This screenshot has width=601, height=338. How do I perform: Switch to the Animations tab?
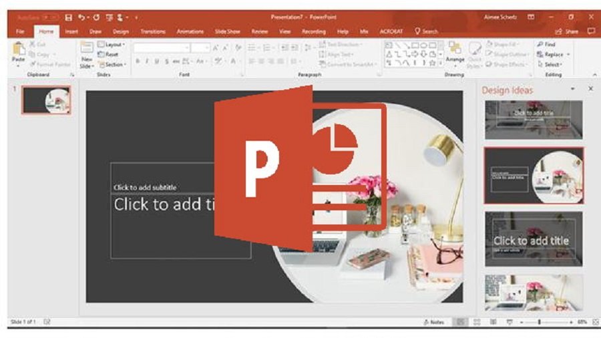(190, 31)
